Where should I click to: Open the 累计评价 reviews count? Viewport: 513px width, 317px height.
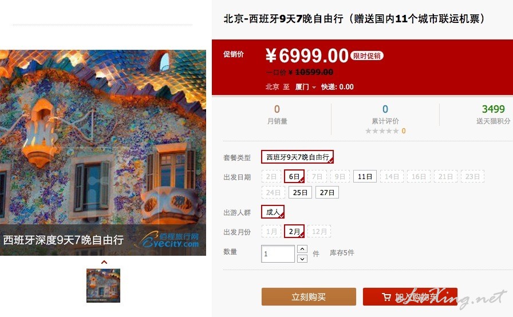[x=385, y=114]
